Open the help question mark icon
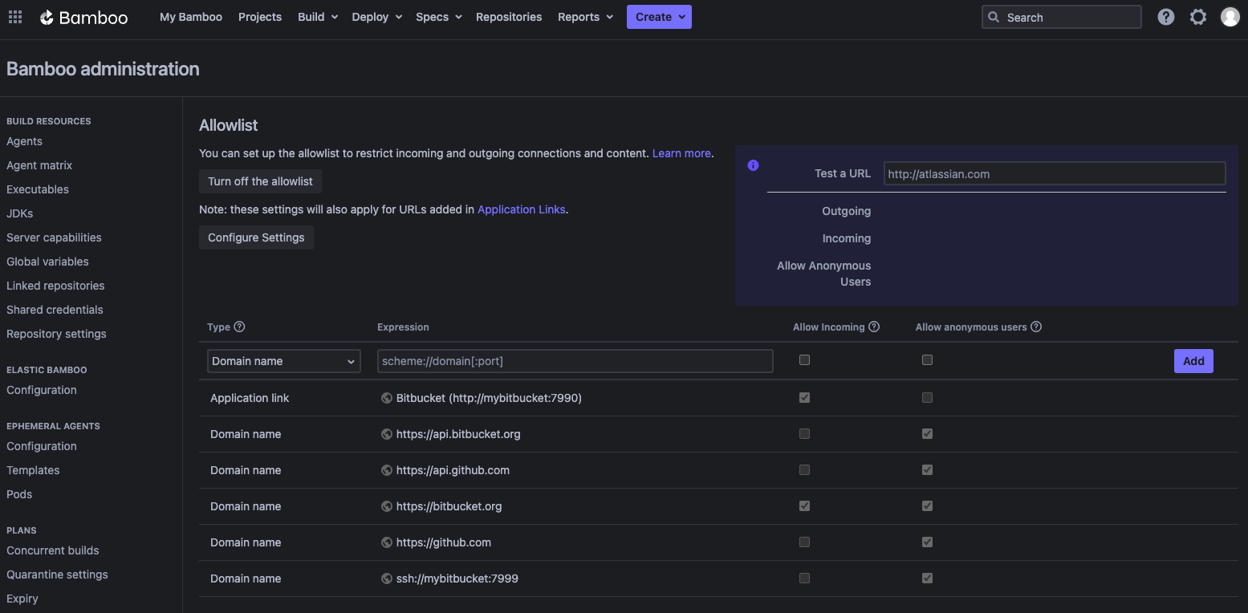The image size is (1248, 613). coord(1166,17)
